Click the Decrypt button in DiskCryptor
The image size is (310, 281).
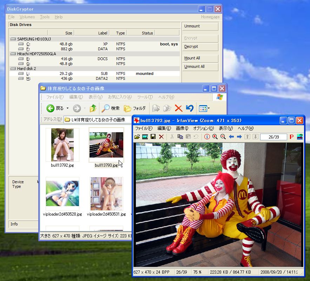[x=200, y=47]
